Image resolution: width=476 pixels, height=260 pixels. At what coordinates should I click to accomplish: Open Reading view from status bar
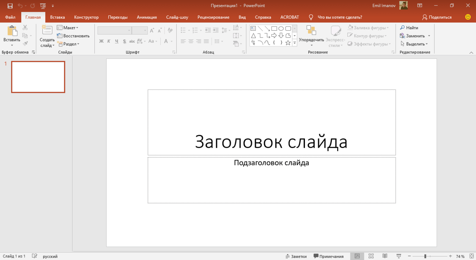pyautogui.click(x=385, y=256)
